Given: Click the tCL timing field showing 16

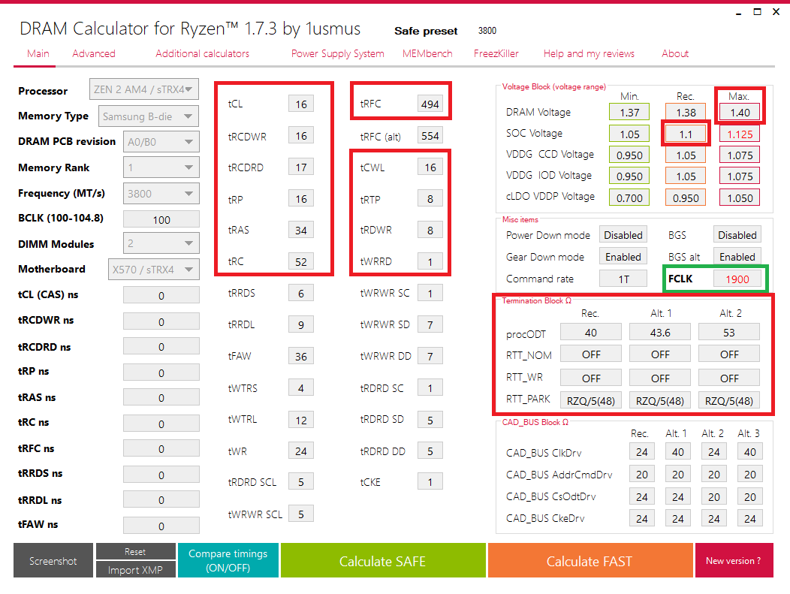Looking at the screenshot, I should 300,104.
